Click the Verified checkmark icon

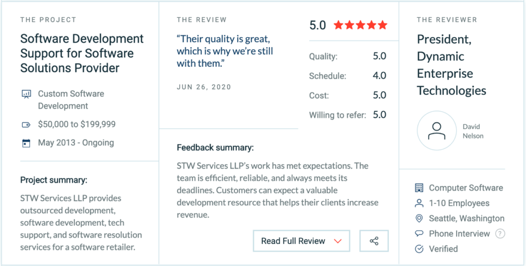click(419, 249)
